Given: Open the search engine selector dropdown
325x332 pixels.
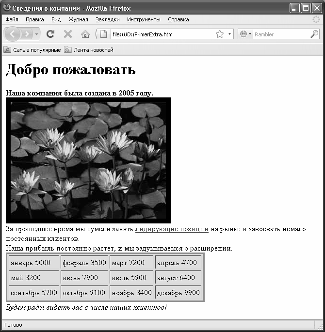Looking at the screenshot, I should click(245, 34).
